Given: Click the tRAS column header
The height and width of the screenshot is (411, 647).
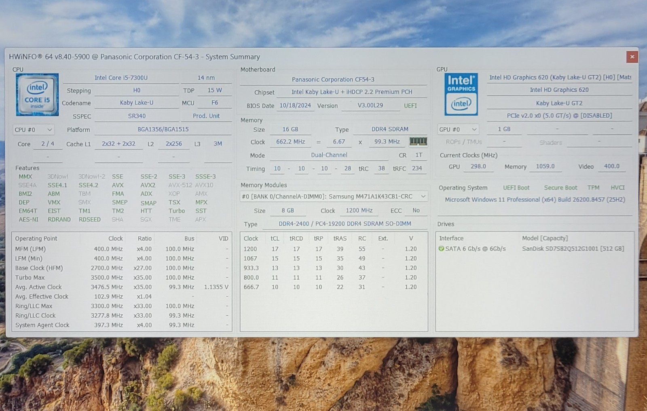Looking at the screenshot, I should pos(340,238).
